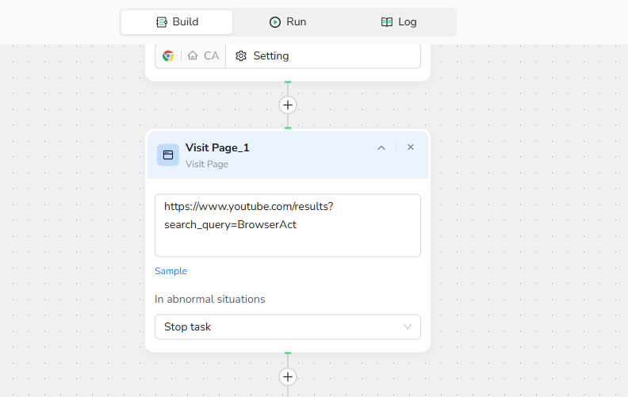Click the Sample link
The height and width of the screenshot is (397, 628).
(x=170, y=271)
